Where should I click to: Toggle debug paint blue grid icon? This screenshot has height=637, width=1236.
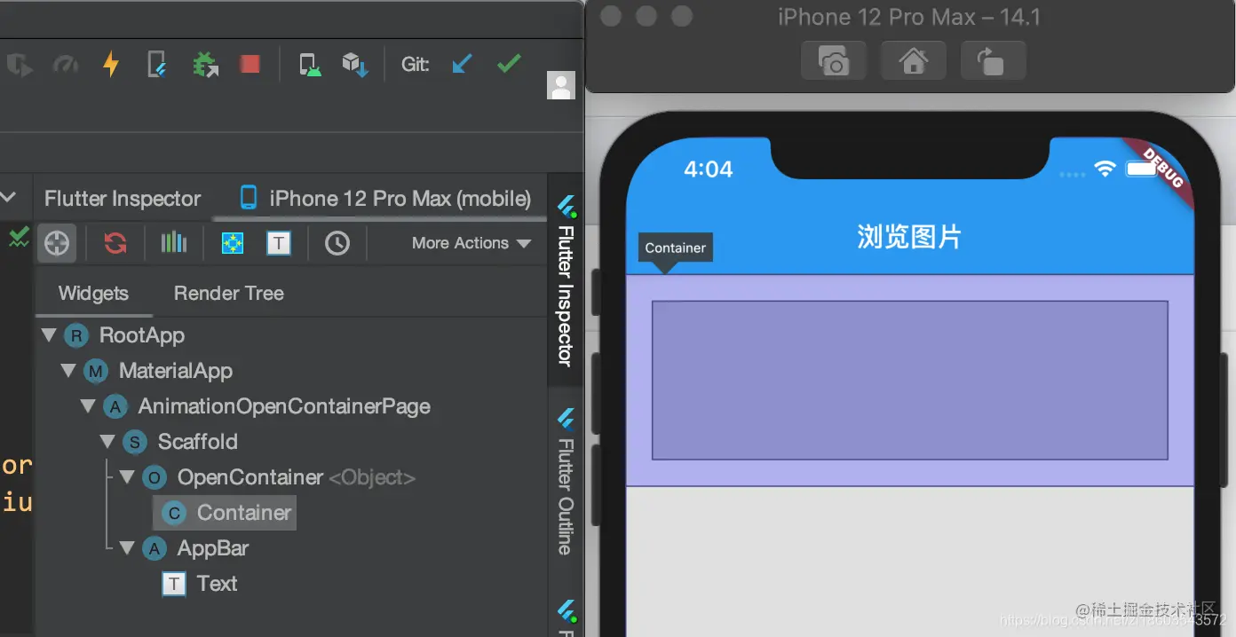[233, 243]
